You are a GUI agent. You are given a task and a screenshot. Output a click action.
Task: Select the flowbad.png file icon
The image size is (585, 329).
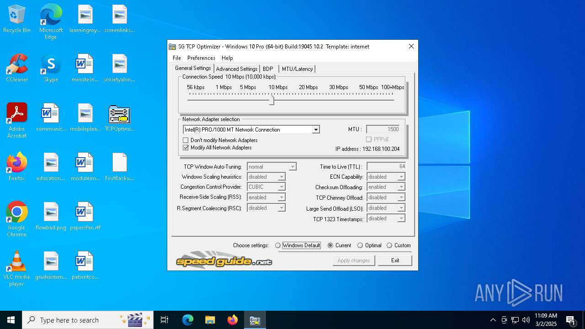(x=51, y=216)
